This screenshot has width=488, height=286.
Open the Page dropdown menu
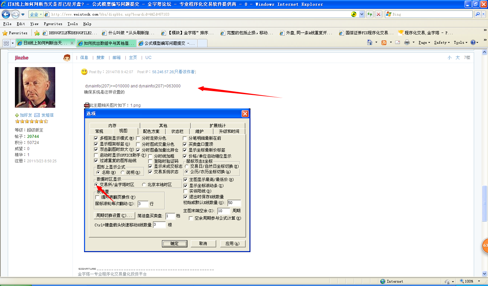click(x=424, y=42)
